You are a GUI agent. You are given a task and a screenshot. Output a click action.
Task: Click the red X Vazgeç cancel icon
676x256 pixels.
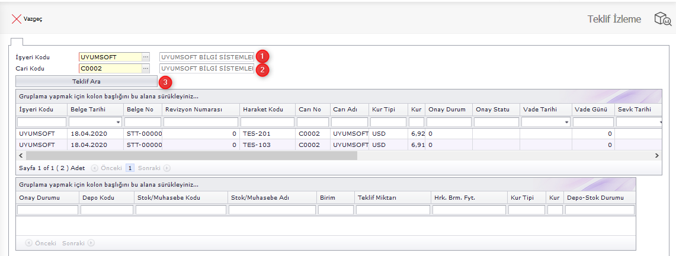click(x=17, y=19)
